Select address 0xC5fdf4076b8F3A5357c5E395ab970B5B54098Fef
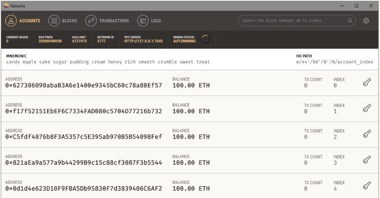Viewport: 380px width, 198px height. click(84, 137)
